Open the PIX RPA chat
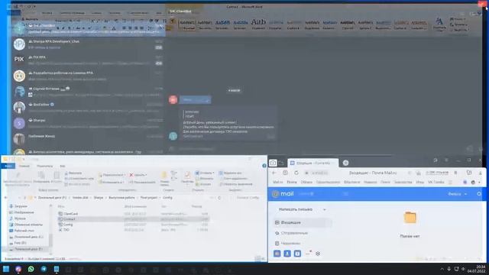This screenshot has height=275, width=489. coord(89,60)
